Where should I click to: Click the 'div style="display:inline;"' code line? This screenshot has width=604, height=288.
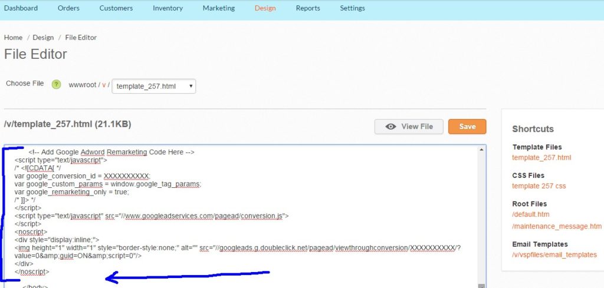pos(57,240)
